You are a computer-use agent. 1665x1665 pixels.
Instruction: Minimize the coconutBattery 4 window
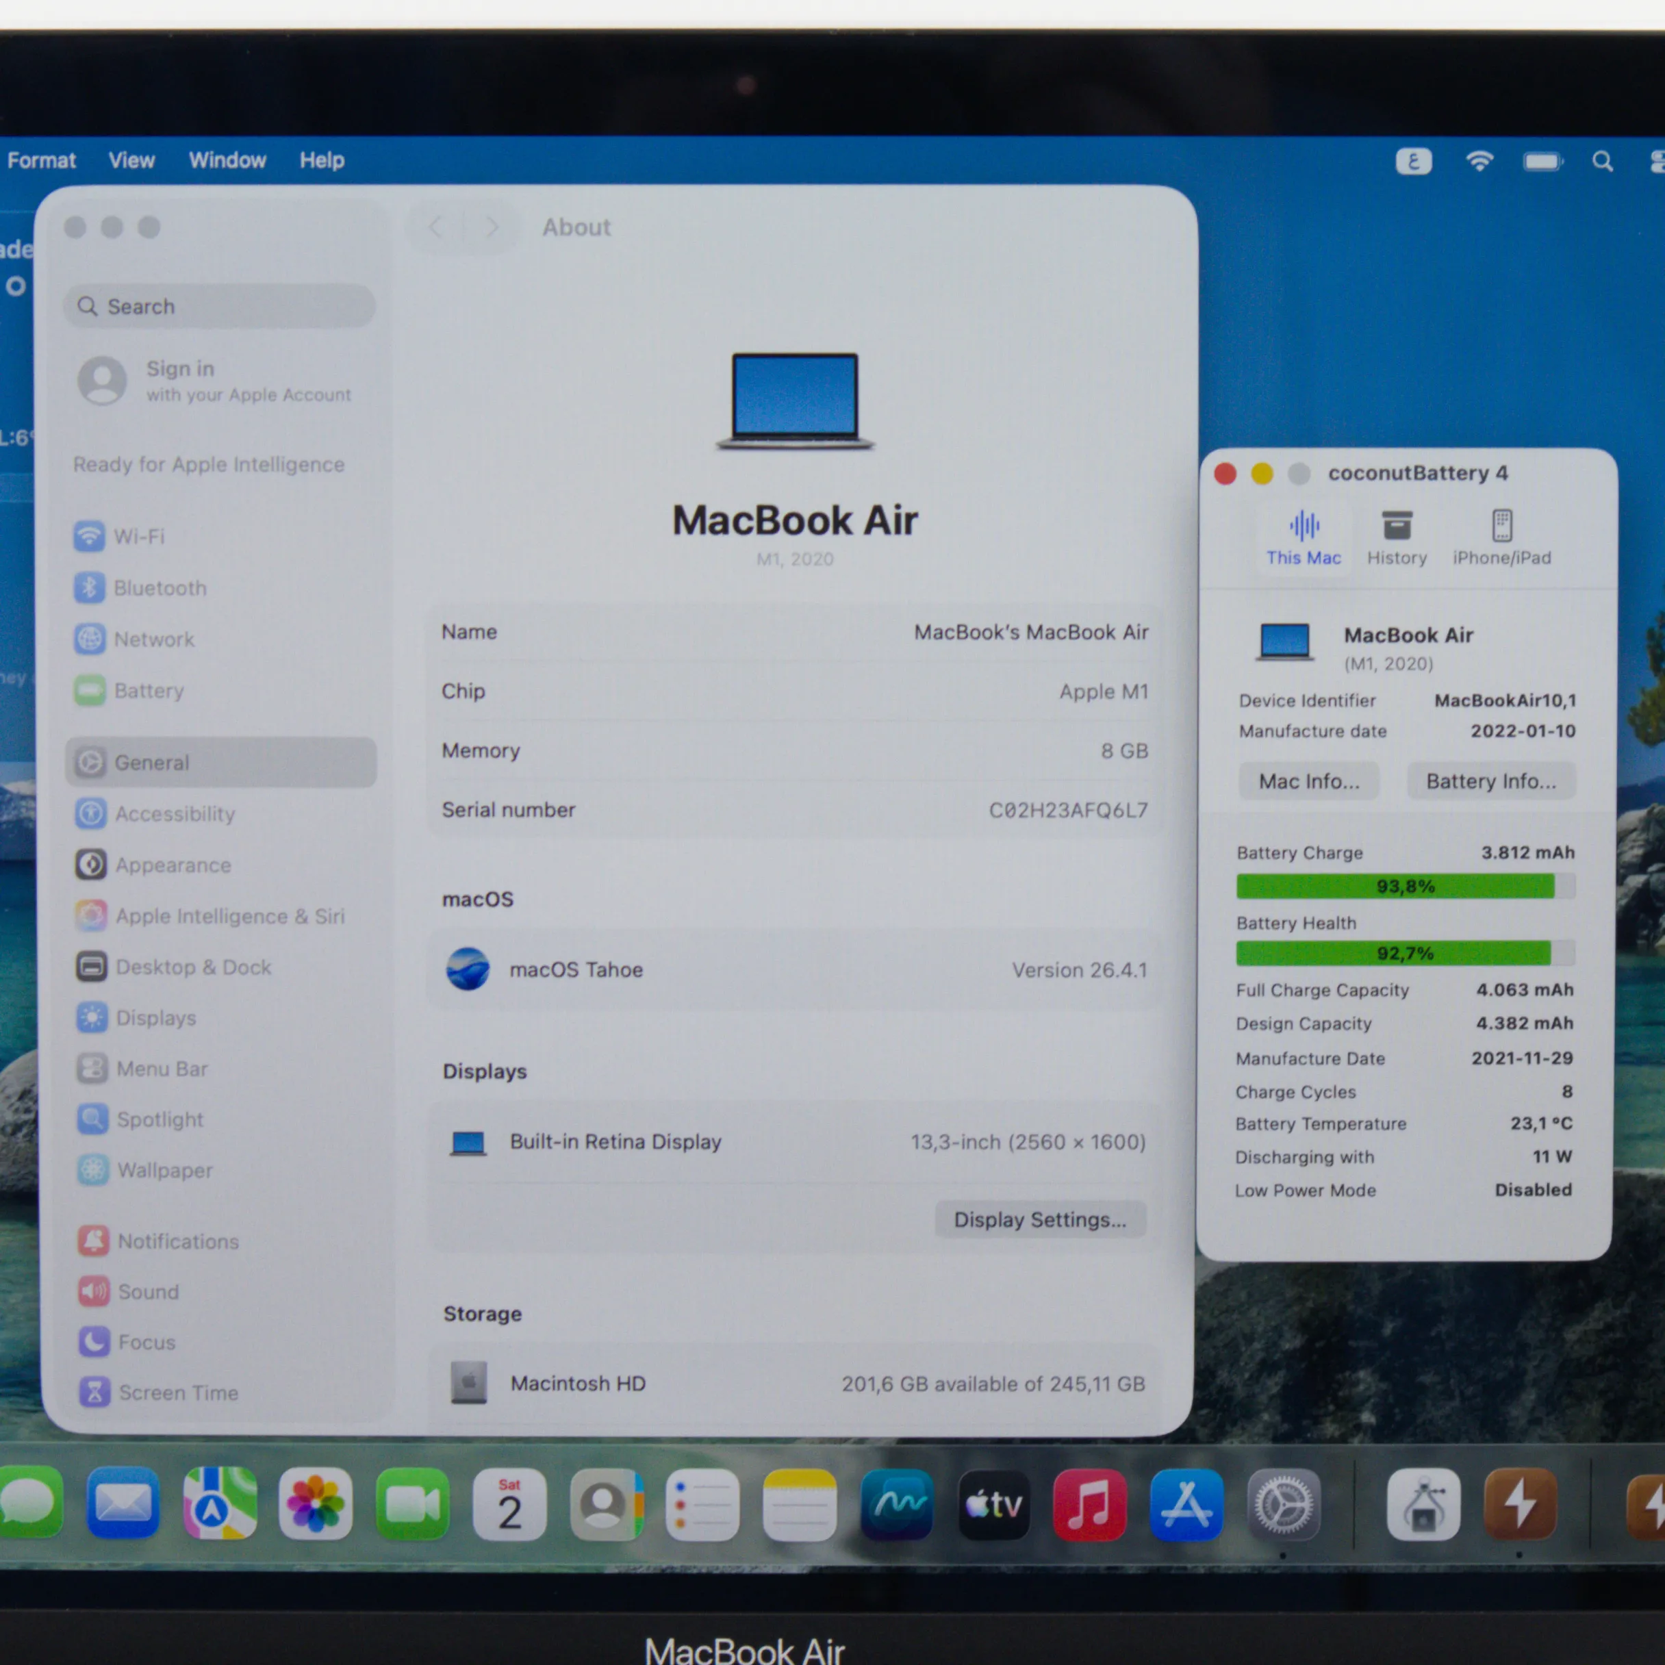pyautogui.click(x=1262, y=473)
